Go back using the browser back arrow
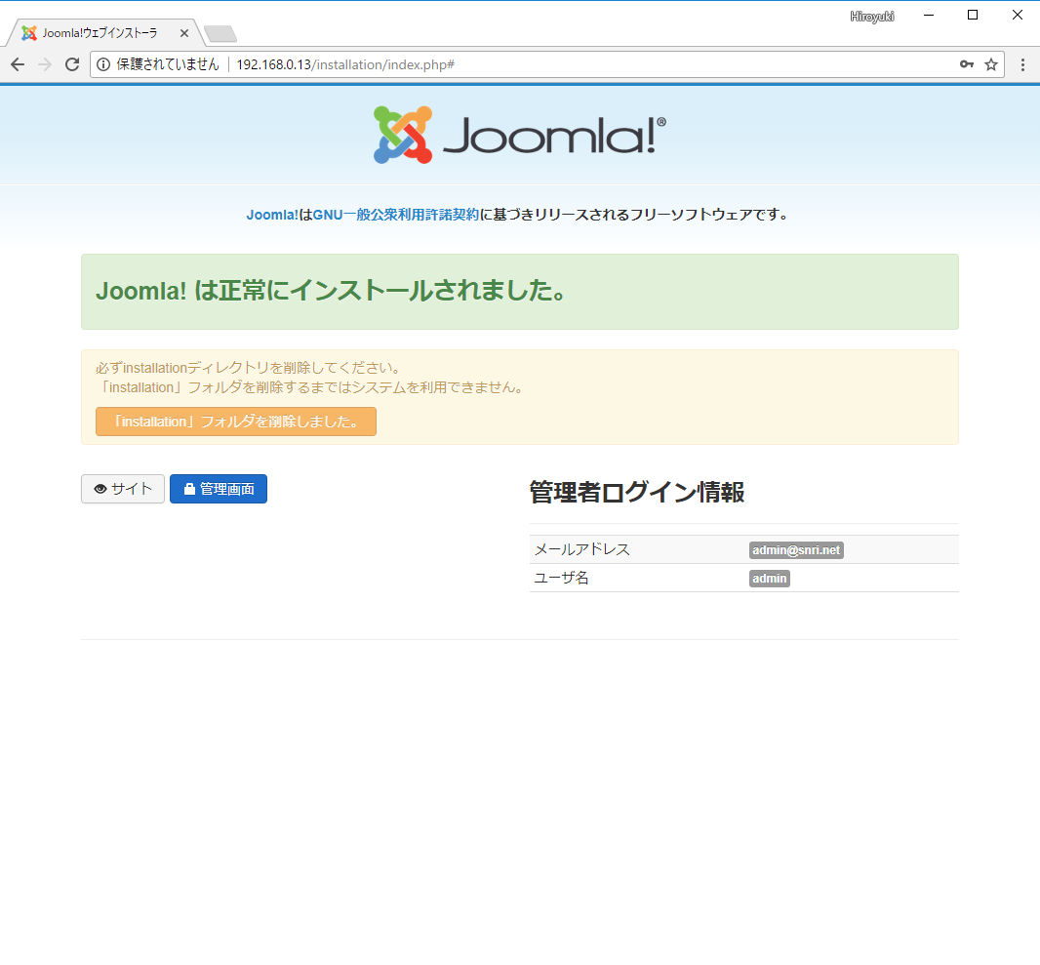 pos(18,64)
